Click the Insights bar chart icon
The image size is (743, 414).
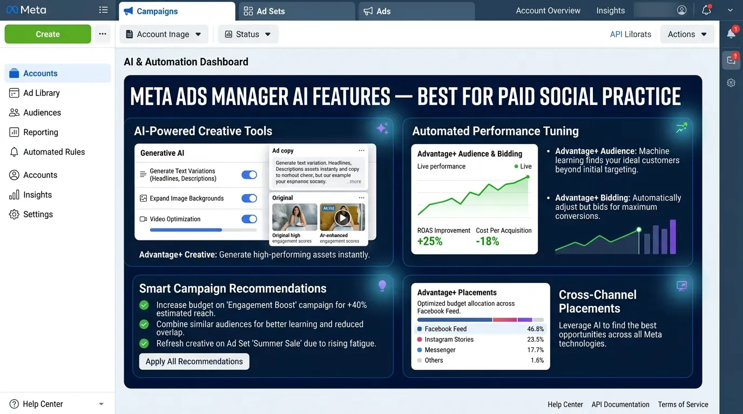[x=14, y=195]
